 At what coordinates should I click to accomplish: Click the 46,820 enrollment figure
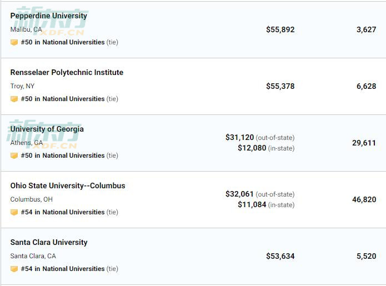click(x=364, y=199)
